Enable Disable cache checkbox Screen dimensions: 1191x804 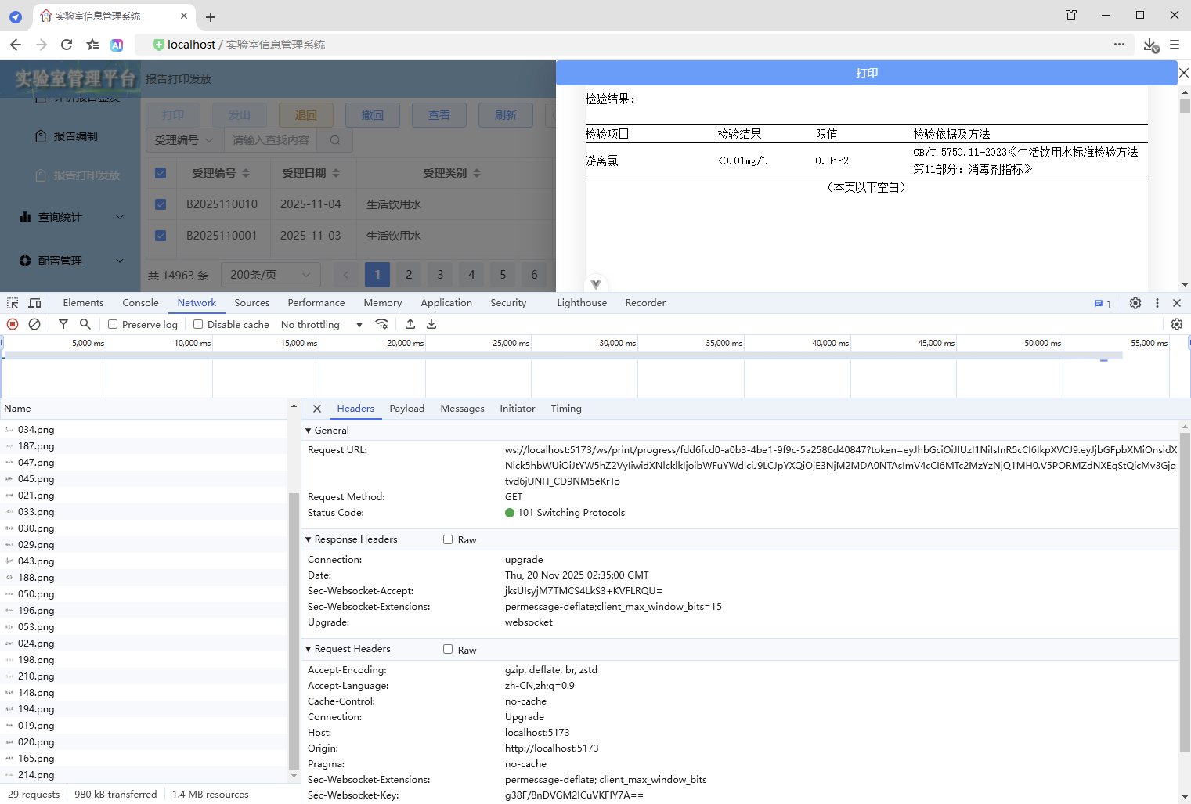198,324
